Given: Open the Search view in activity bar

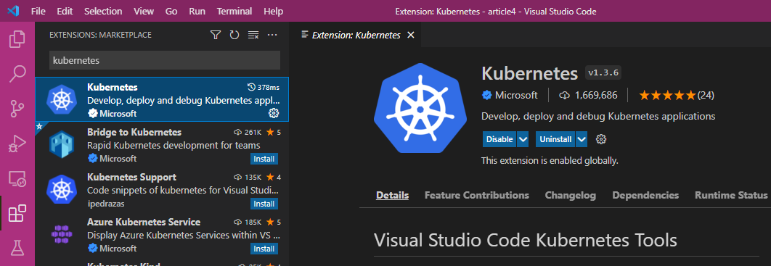Looking at the screenshot, I should [x=17, y=74].
